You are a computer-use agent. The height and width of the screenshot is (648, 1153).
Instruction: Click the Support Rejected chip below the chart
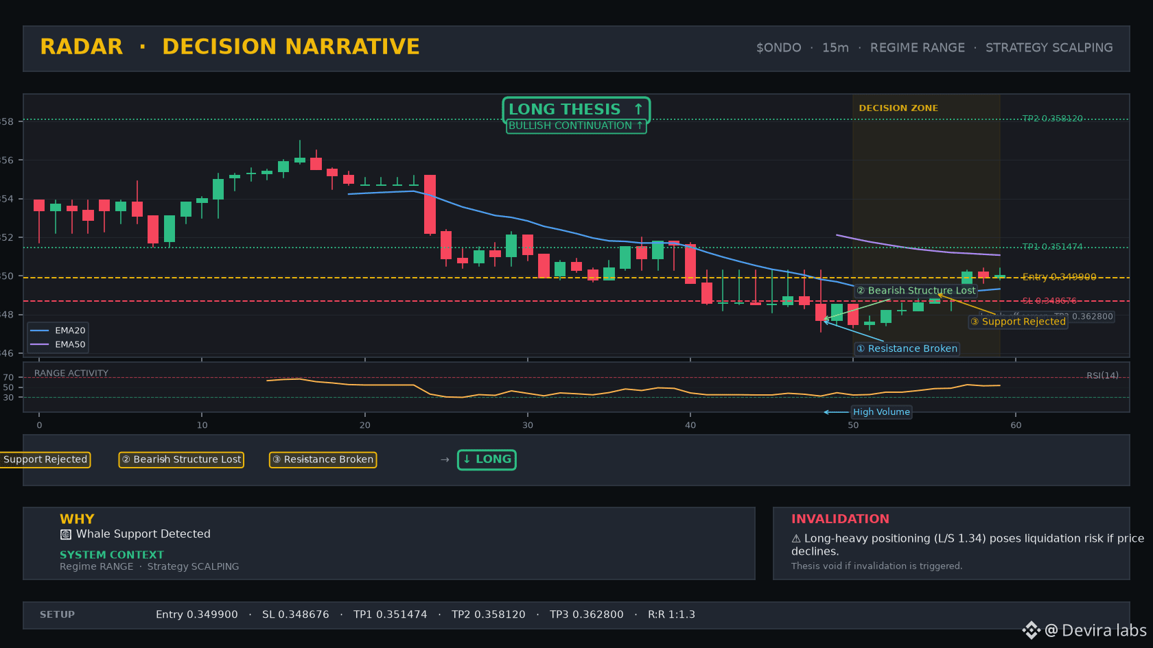(44, 459)
